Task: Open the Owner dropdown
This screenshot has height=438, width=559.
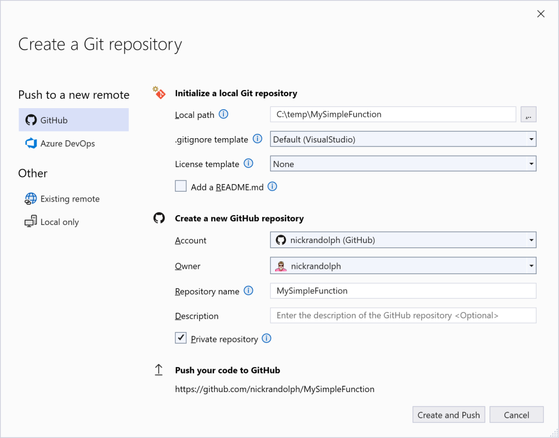Action: pos(530,265)
